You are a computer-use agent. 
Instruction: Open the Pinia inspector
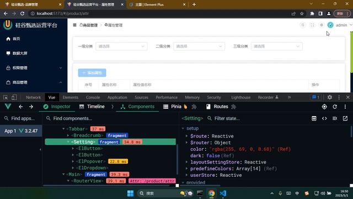(x=175, y=107)
